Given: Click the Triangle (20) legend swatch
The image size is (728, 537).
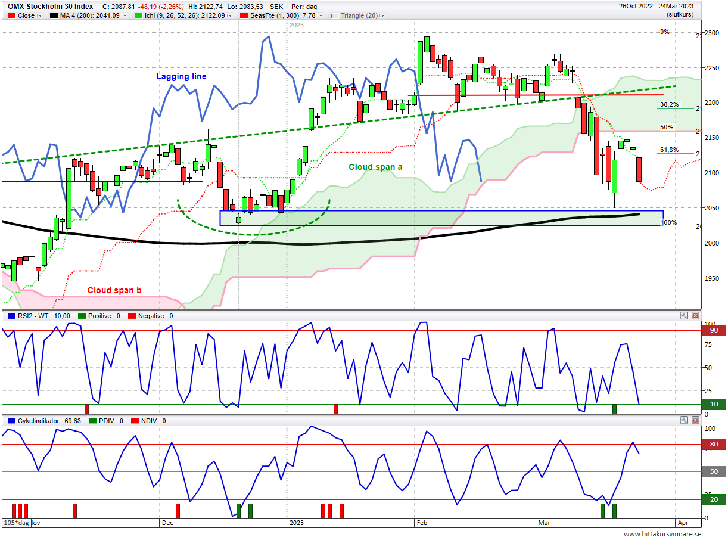Looking at the screenshot, I should tap(335, 16).
